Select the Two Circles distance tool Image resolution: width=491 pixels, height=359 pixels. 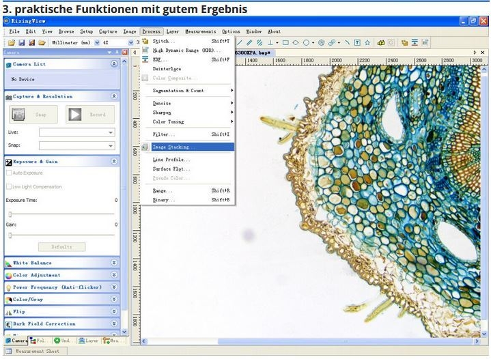pos(332,42)
